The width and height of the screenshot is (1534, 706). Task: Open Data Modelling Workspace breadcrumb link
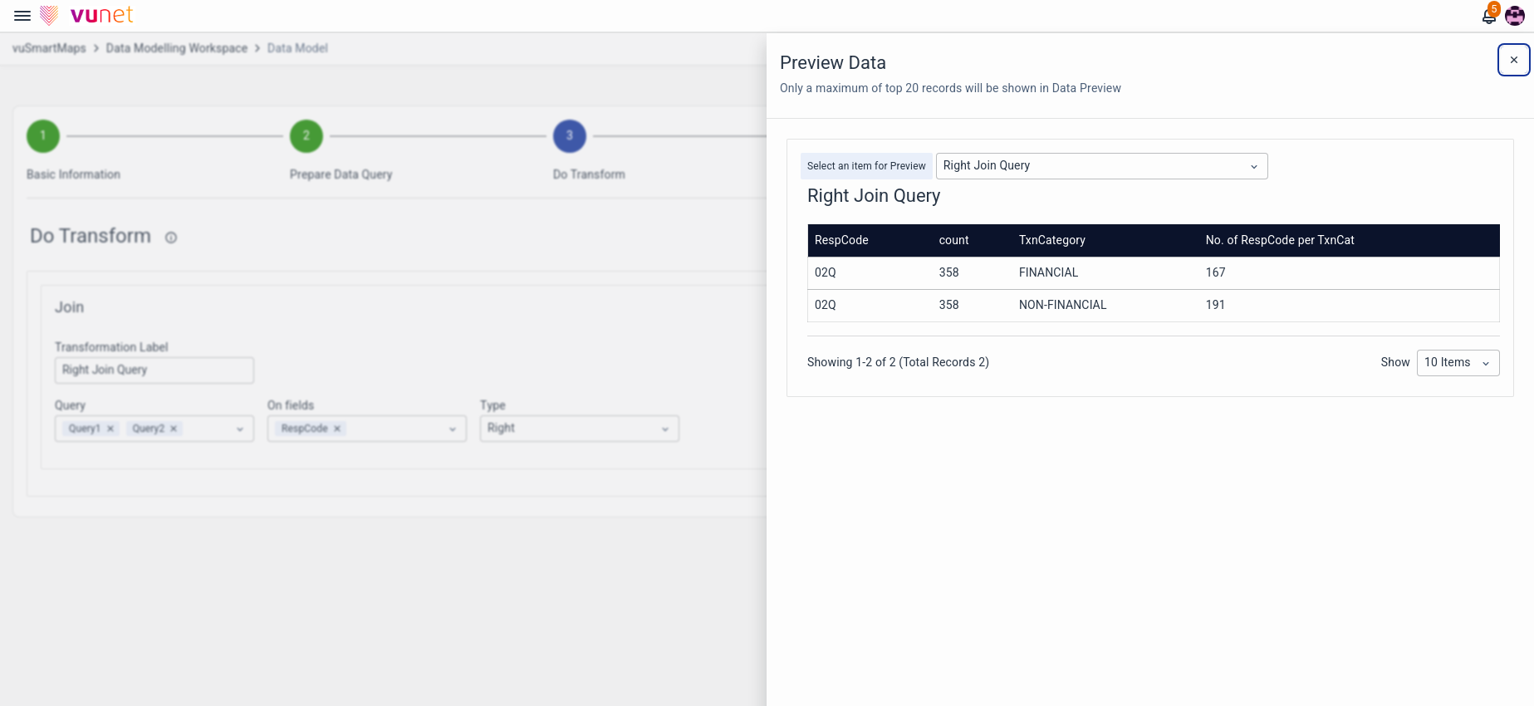pos(176,48)
